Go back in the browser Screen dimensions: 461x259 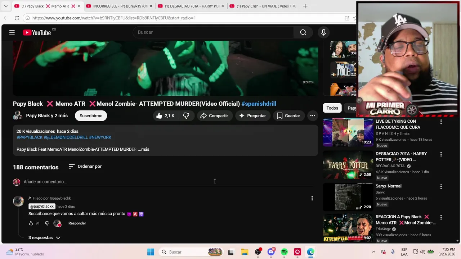click(x=6, y=18)
